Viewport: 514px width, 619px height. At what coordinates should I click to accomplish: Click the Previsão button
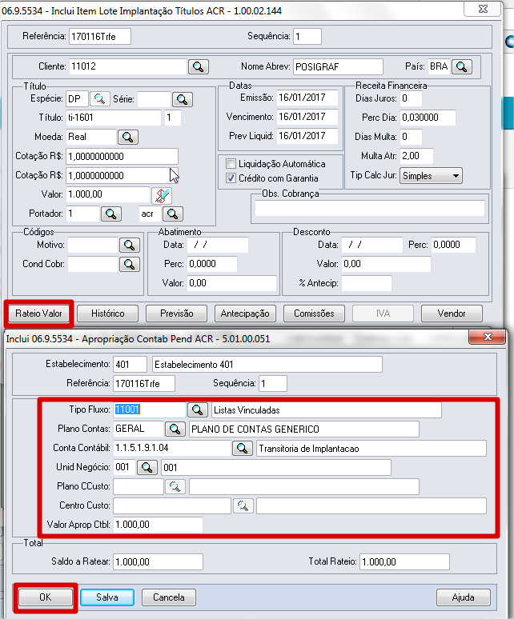(177, 313)
